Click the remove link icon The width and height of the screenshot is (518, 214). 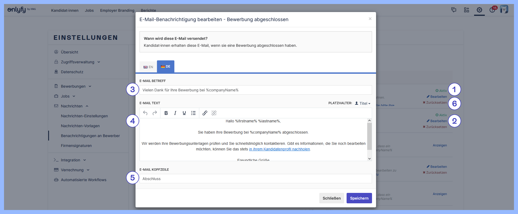tap(214, 113)
